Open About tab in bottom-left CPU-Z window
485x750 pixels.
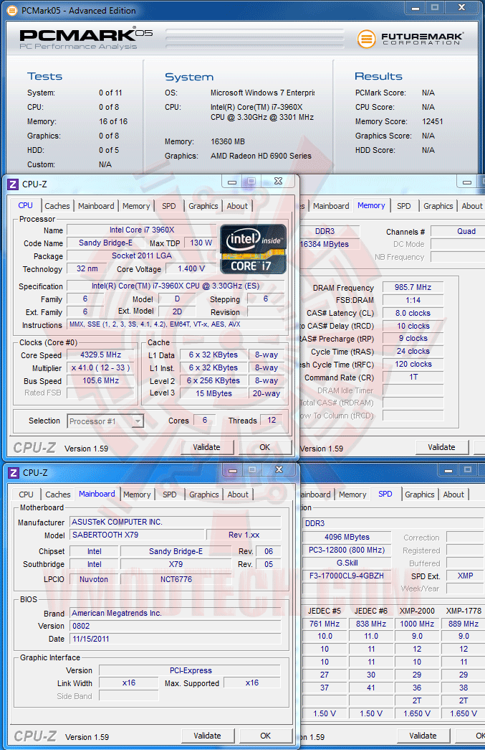(x=238, y=494)
